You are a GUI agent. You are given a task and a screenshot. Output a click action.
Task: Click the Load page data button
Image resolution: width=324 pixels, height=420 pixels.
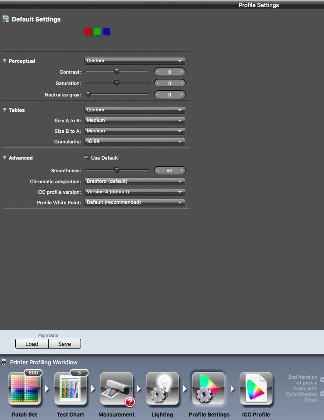coord(32,344)
